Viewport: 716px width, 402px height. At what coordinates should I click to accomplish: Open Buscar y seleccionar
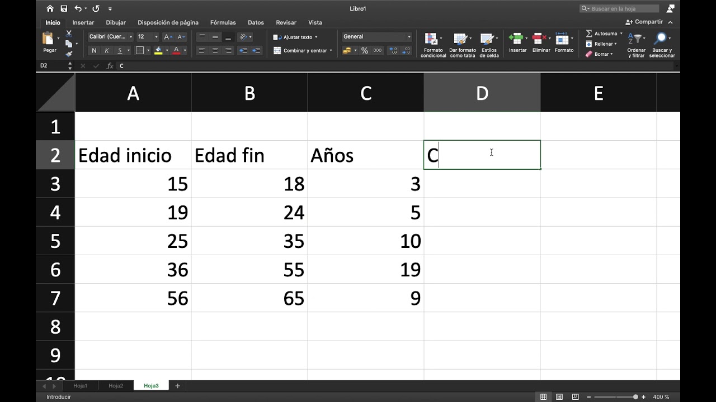coord(662,45)
